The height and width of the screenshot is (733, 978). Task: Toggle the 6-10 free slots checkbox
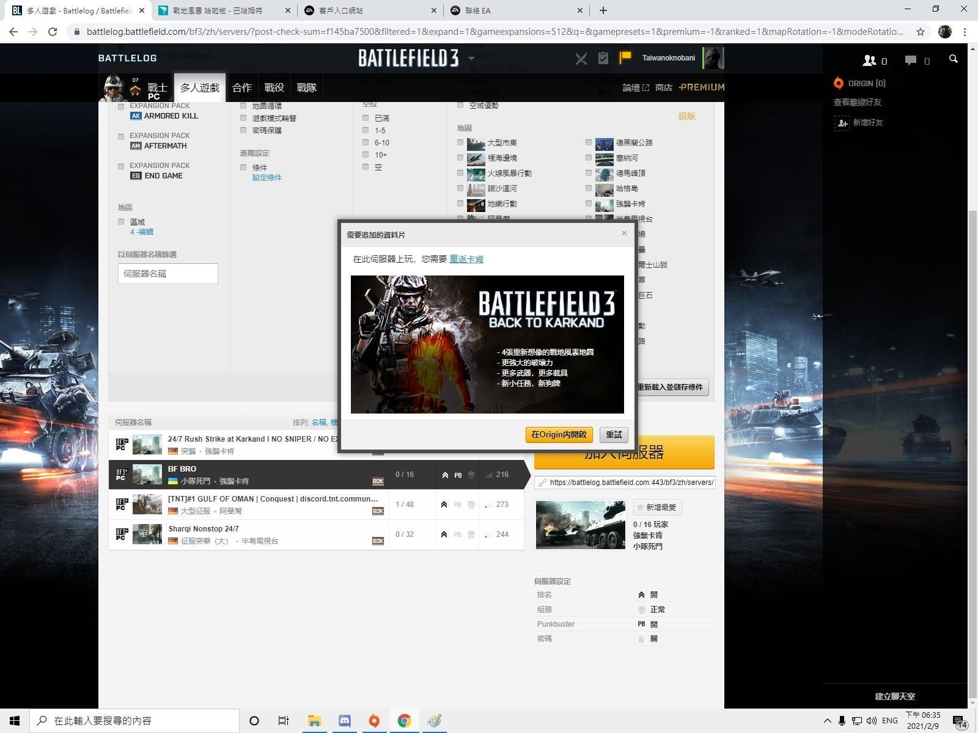pyautogui.click(x=366, y=142)
